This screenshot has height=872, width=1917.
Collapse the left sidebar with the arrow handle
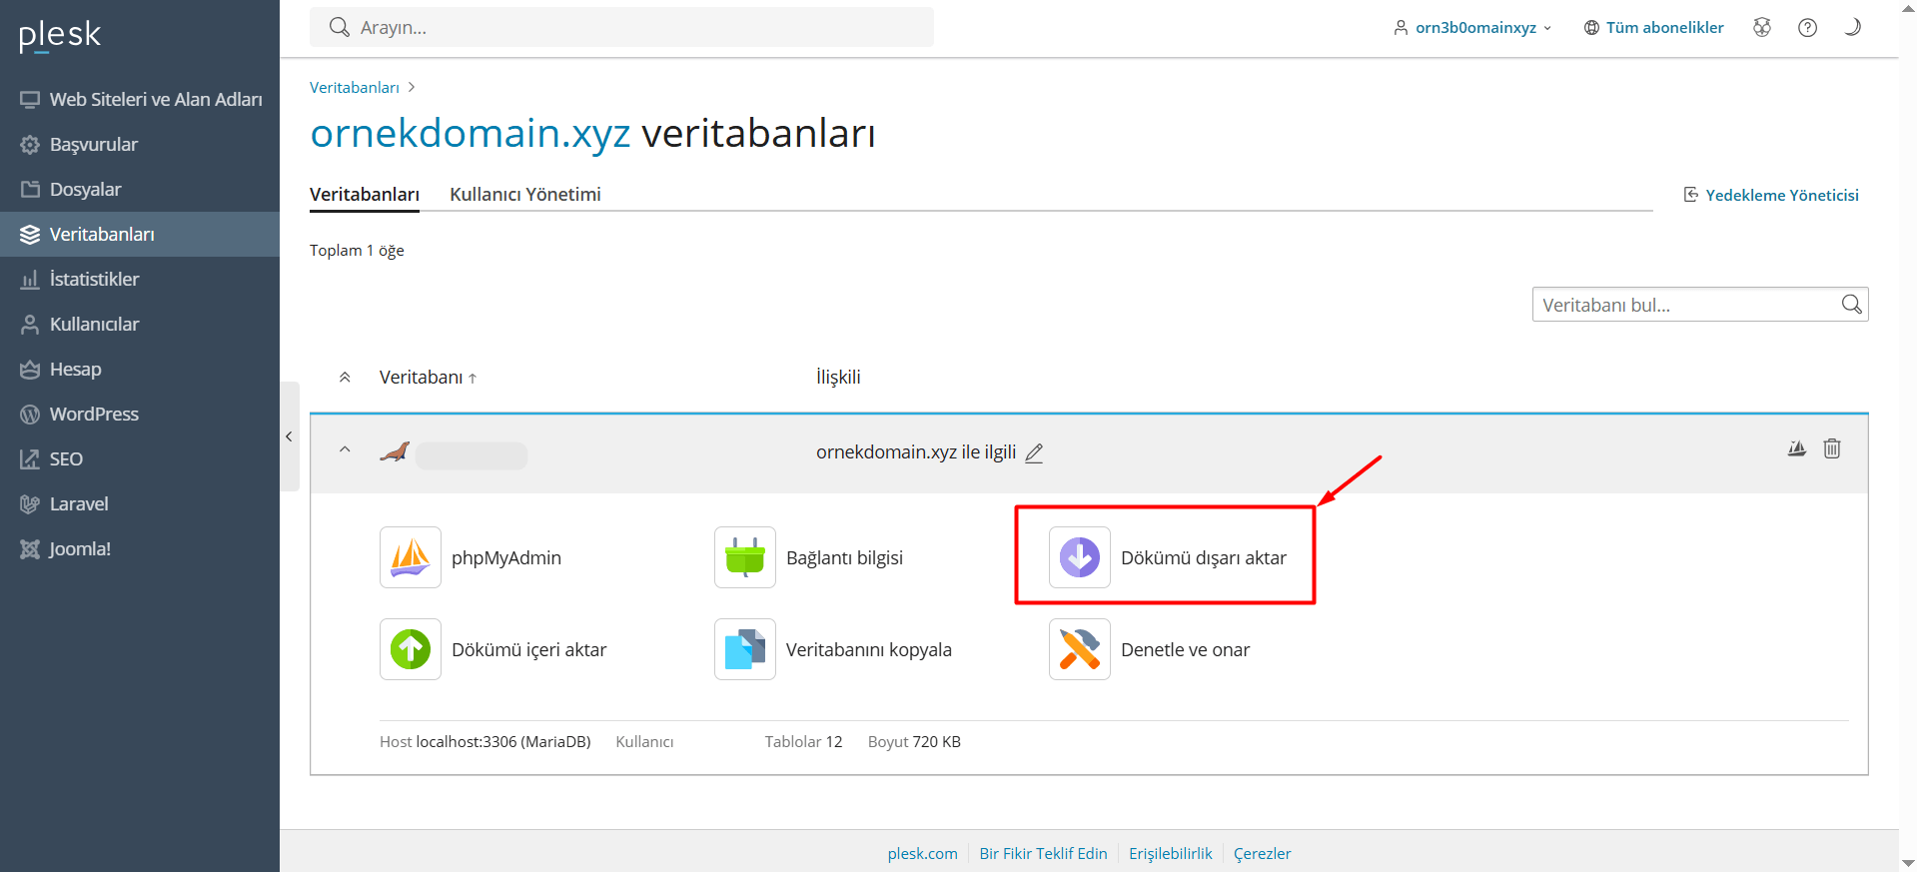[289, 436]
